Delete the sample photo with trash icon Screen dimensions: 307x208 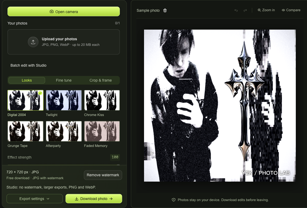click(165, 10)
